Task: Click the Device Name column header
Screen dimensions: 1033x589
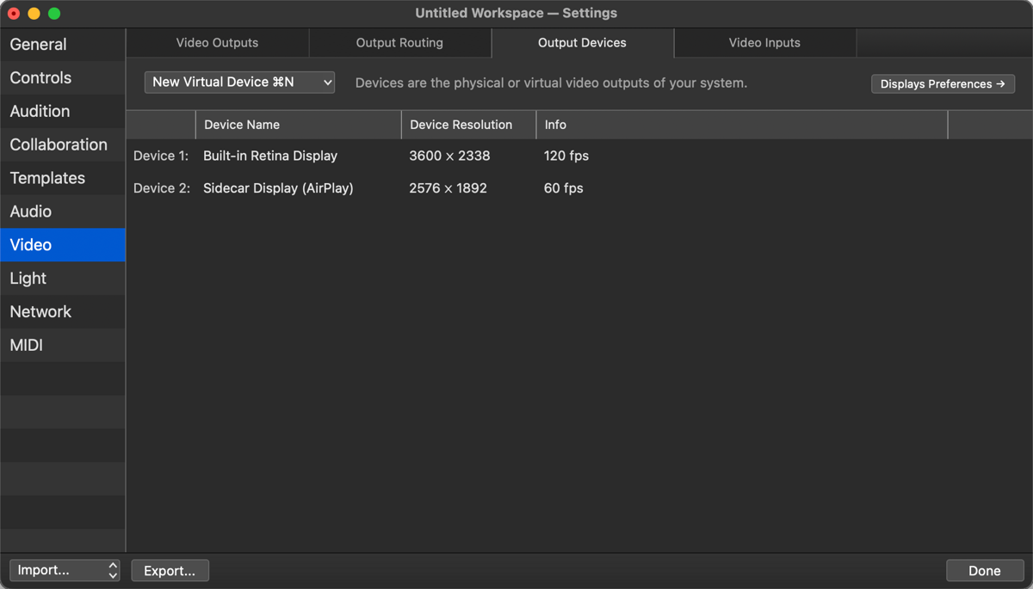Action: [298, 125]
